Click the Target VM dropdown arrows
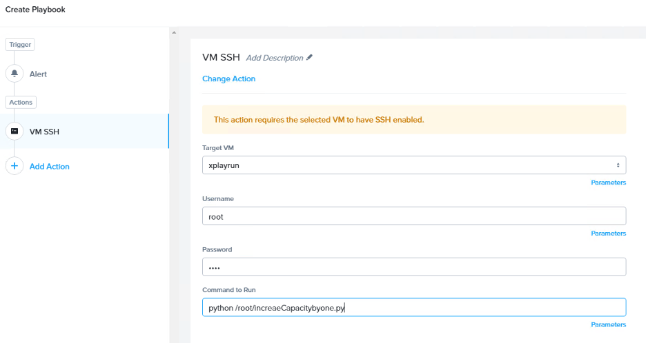 617,165
